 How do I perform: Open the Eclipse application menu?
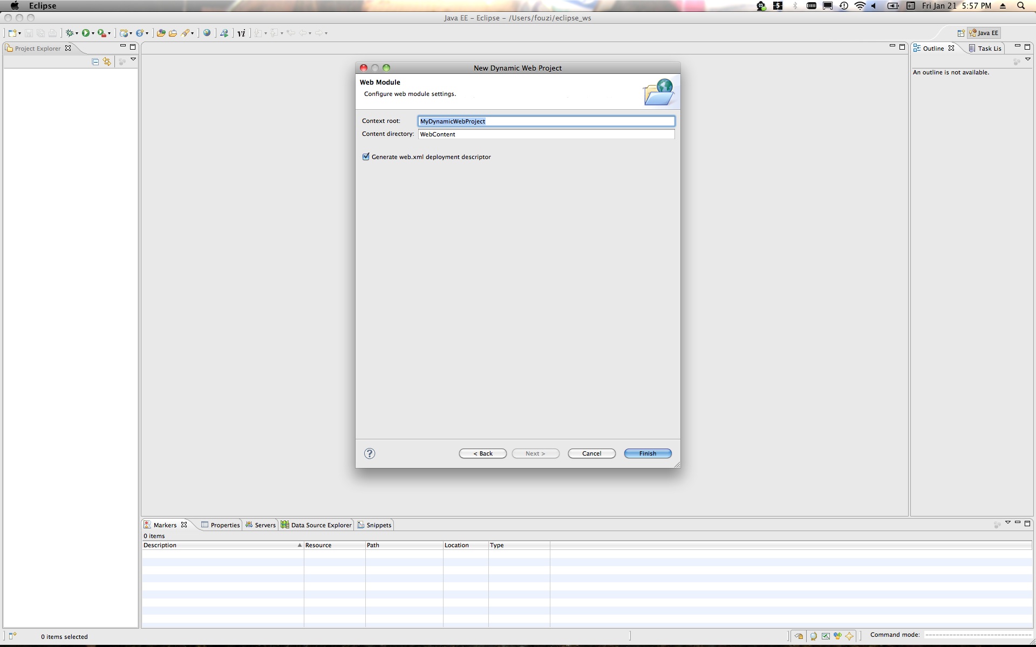(x=43, y=6)
